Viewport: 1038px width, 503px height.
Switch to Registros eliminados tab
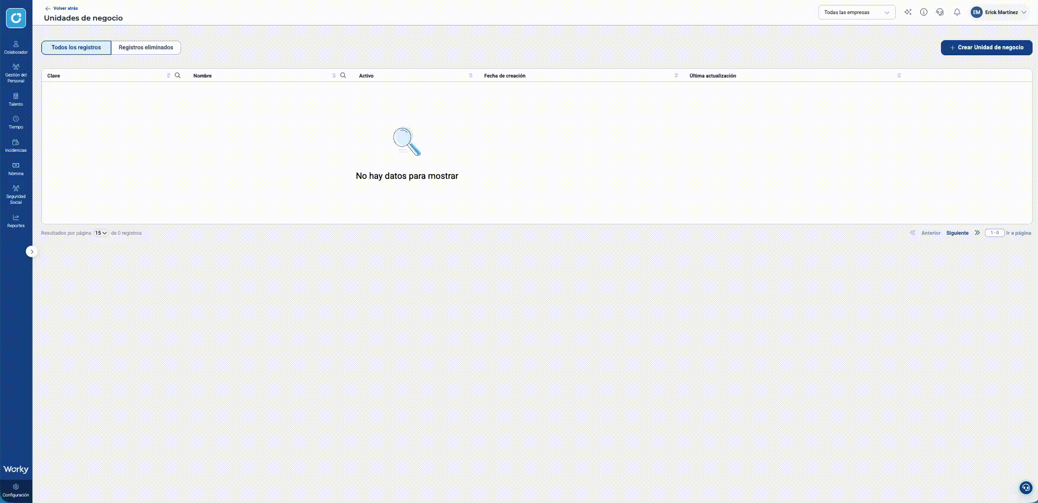(146, 48)
